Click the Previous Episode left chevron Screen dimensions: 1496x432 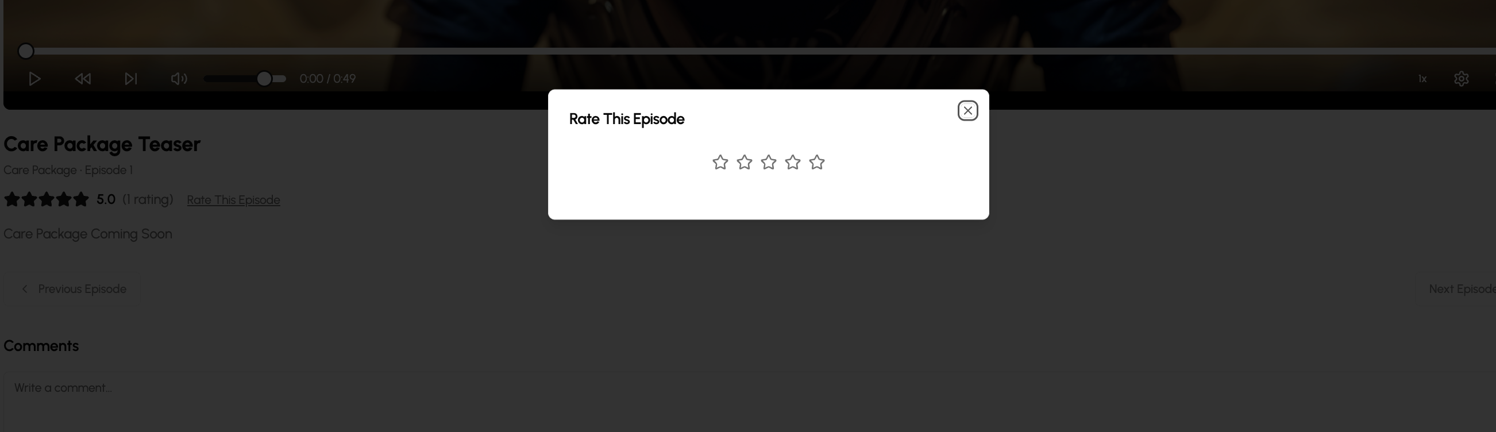[x=25, y=288]
